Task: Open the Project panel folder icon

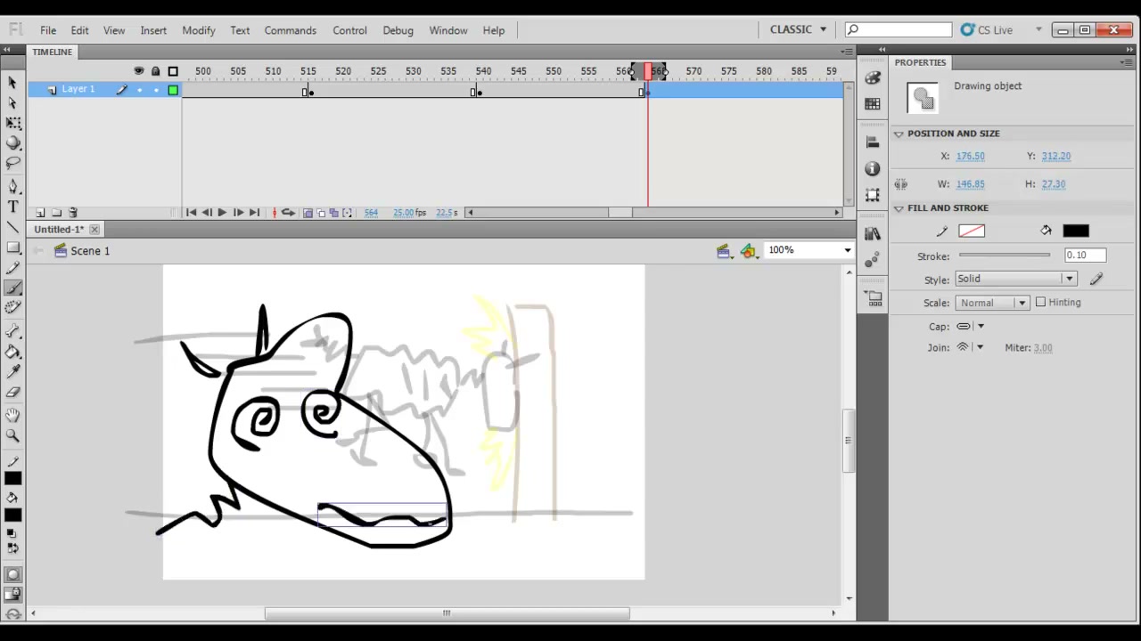Action: [x=873, y=297]
